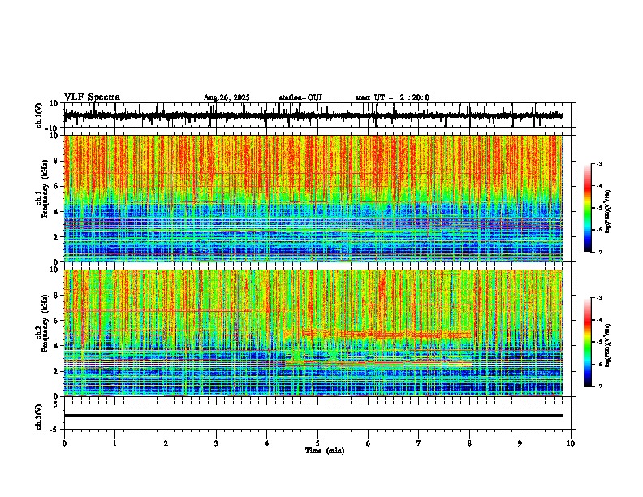Click inside the ch.2 spectrogram plot
This screenshot has width=643, height=497.
(x=313, y=333)
